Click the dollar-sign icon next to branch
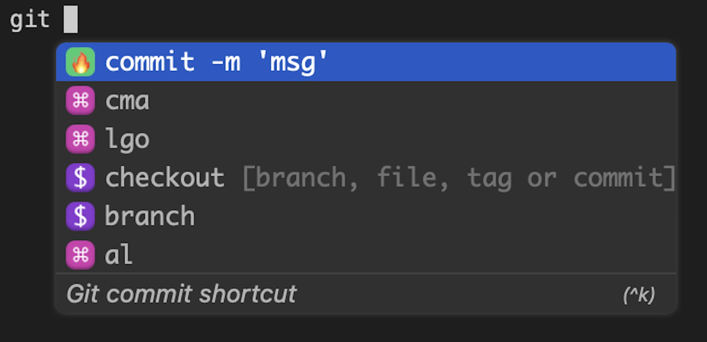The height and width of the screenshot is (342, 707). [80, 216]
